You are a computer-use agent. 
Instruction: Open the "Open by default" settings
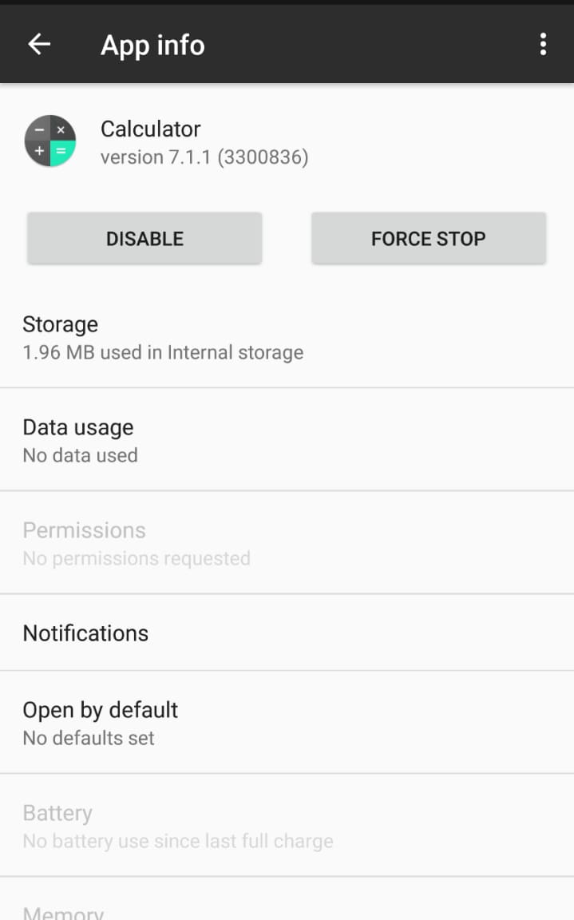[287, 723]
